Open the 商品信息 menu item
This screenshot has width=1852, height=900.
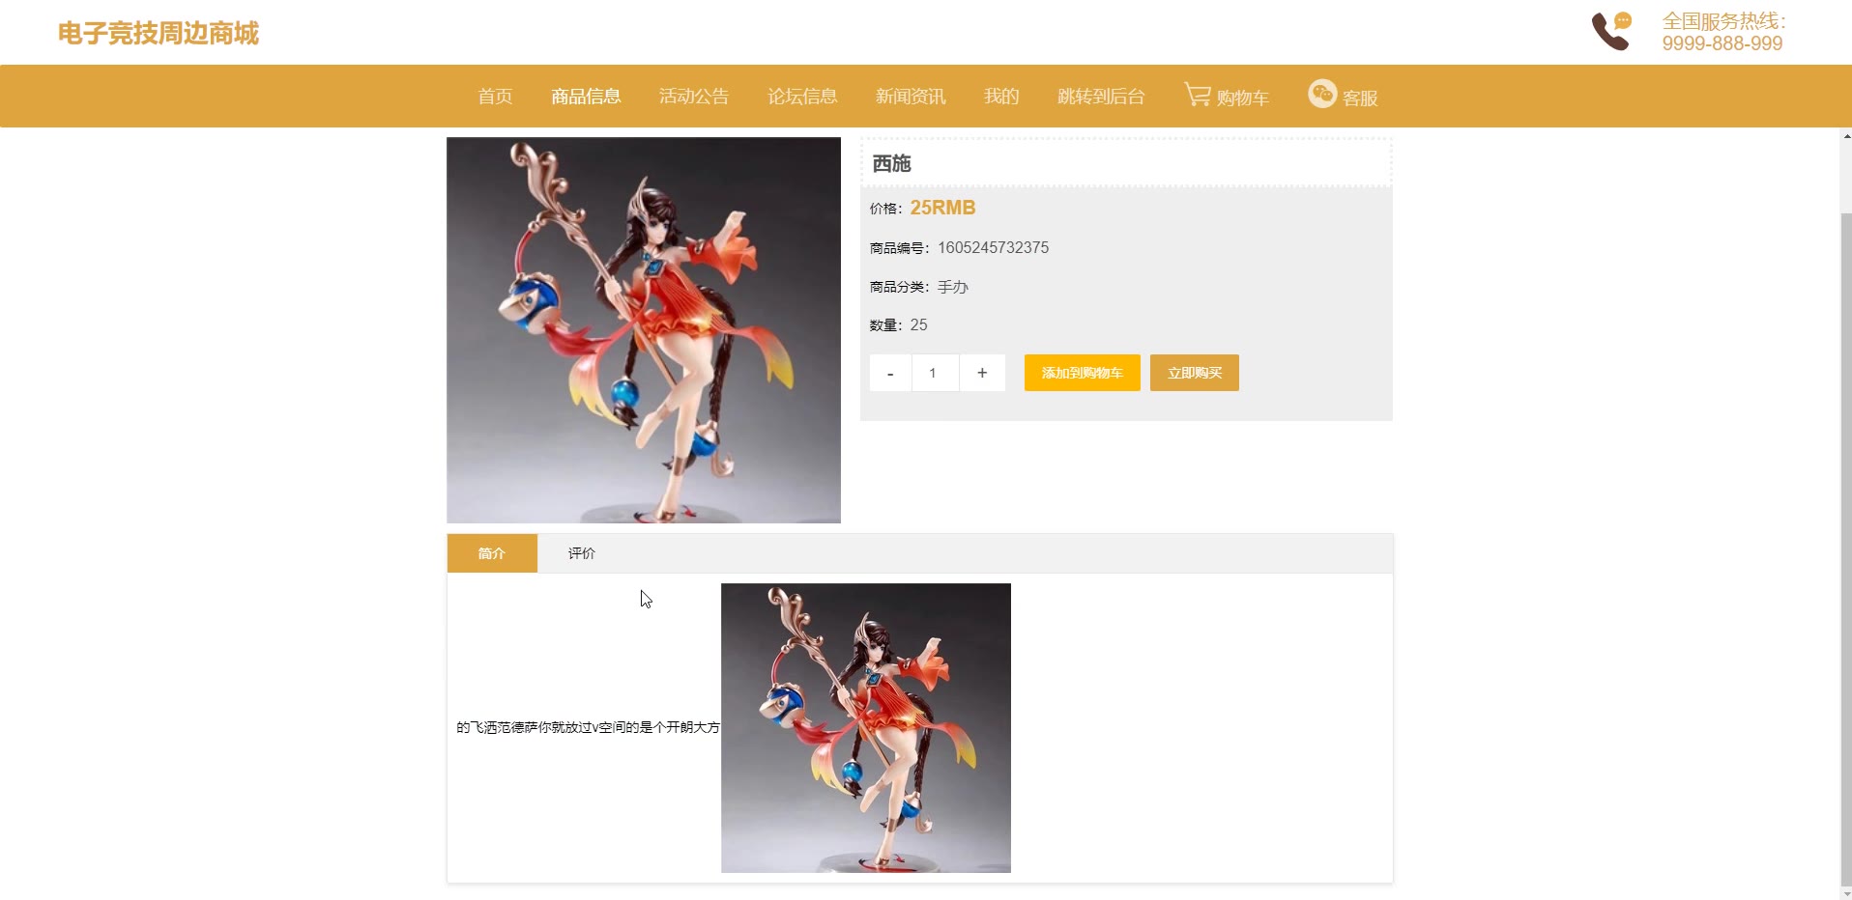coord(586,97)
